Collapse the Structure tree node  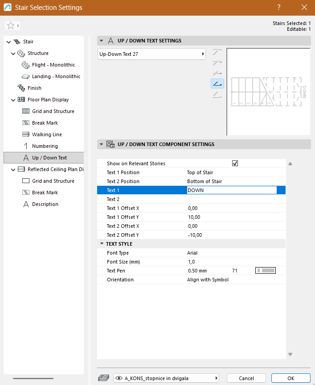coord(13,53)
